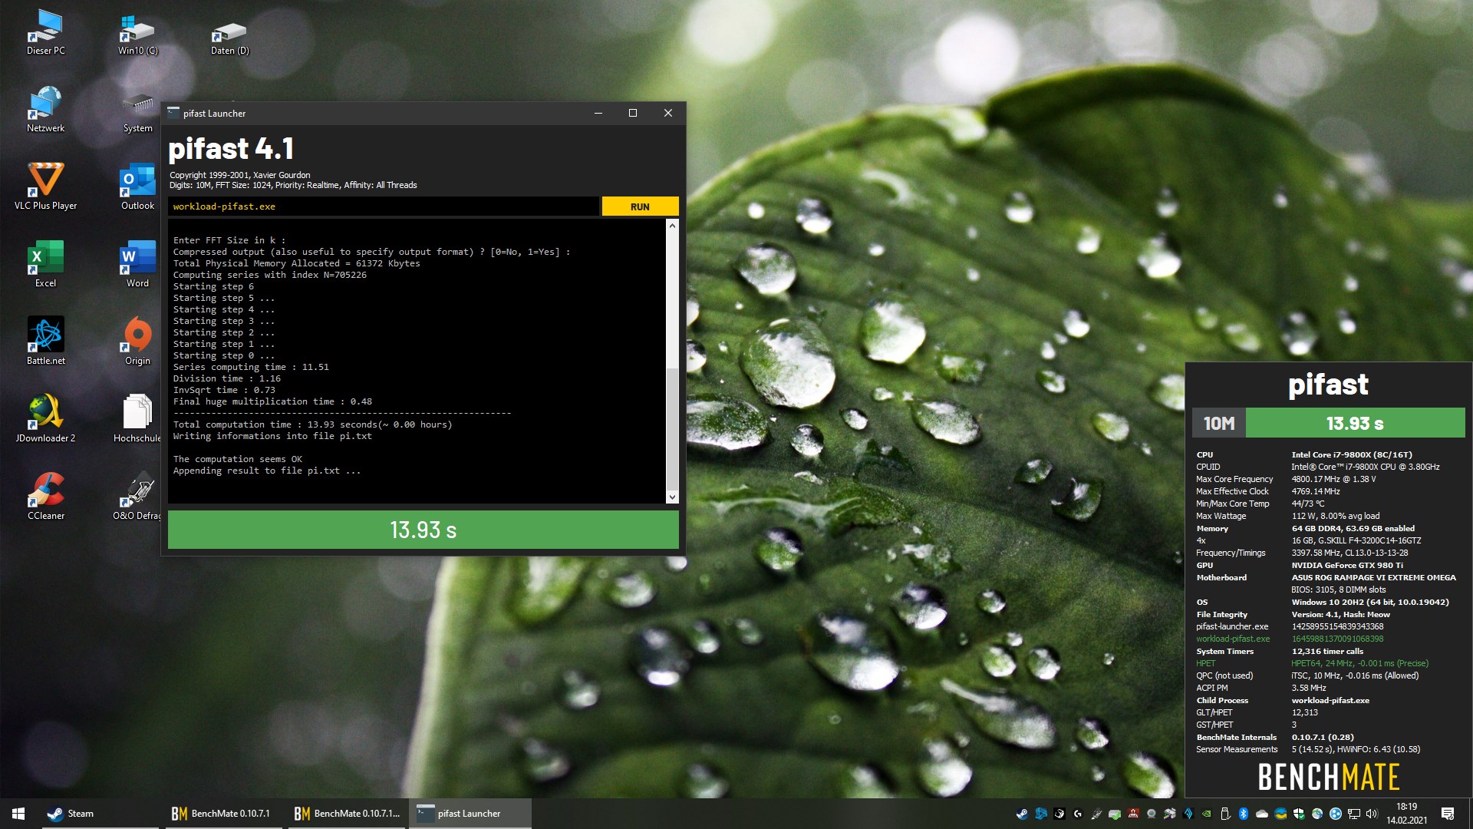Screen dimensions: 1473x829
Task: Click 'The computation seems OK' console line
Action: pyautogui.click(x=238, y=459)
